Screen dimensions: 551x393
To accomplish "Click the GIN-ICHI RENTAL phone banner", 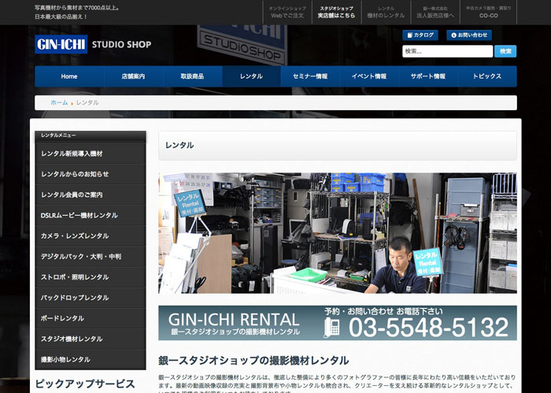I will [x=338, y=323].
